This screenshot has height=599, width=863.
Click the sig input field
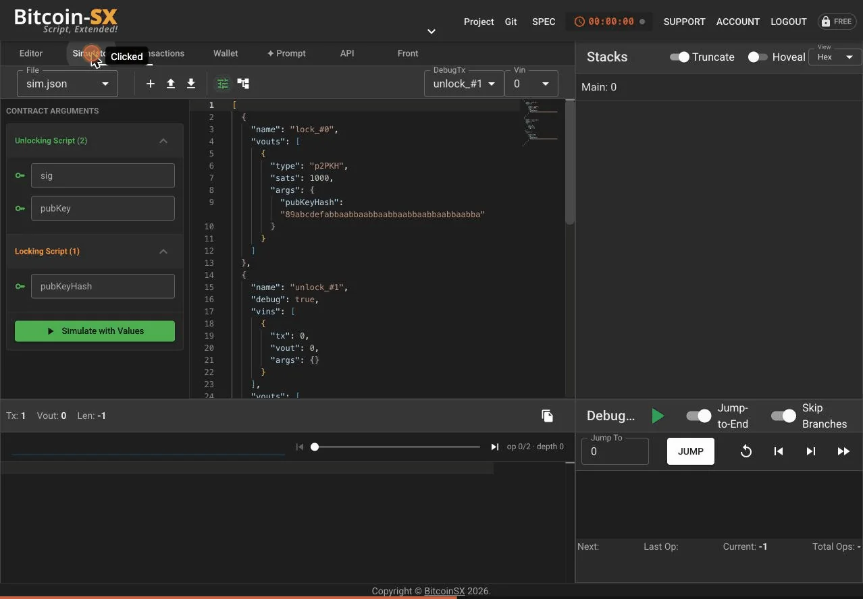(103, 175)
